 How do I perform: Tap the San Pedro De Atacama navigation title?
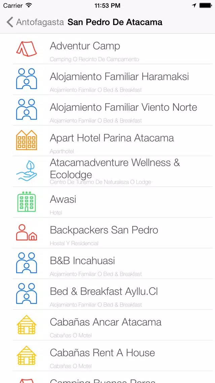tap(115, 22)
